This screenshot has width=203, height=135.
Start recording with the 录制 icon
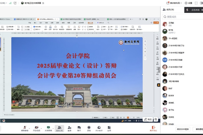(89, 127)
